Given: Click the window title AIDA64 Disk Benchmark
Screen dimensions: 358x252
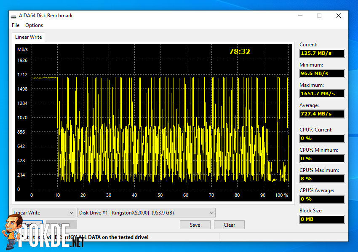Looking at the screenshot, I should tap(45, 16).
